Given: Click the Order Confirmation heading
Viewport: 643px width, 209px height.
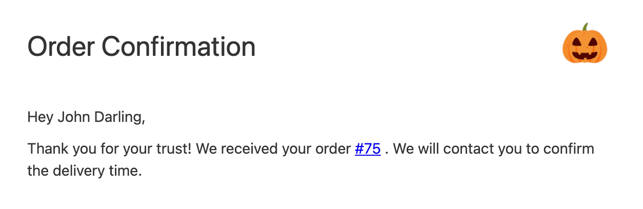Looking at the screenshot, I should click(x=141, y=47).
